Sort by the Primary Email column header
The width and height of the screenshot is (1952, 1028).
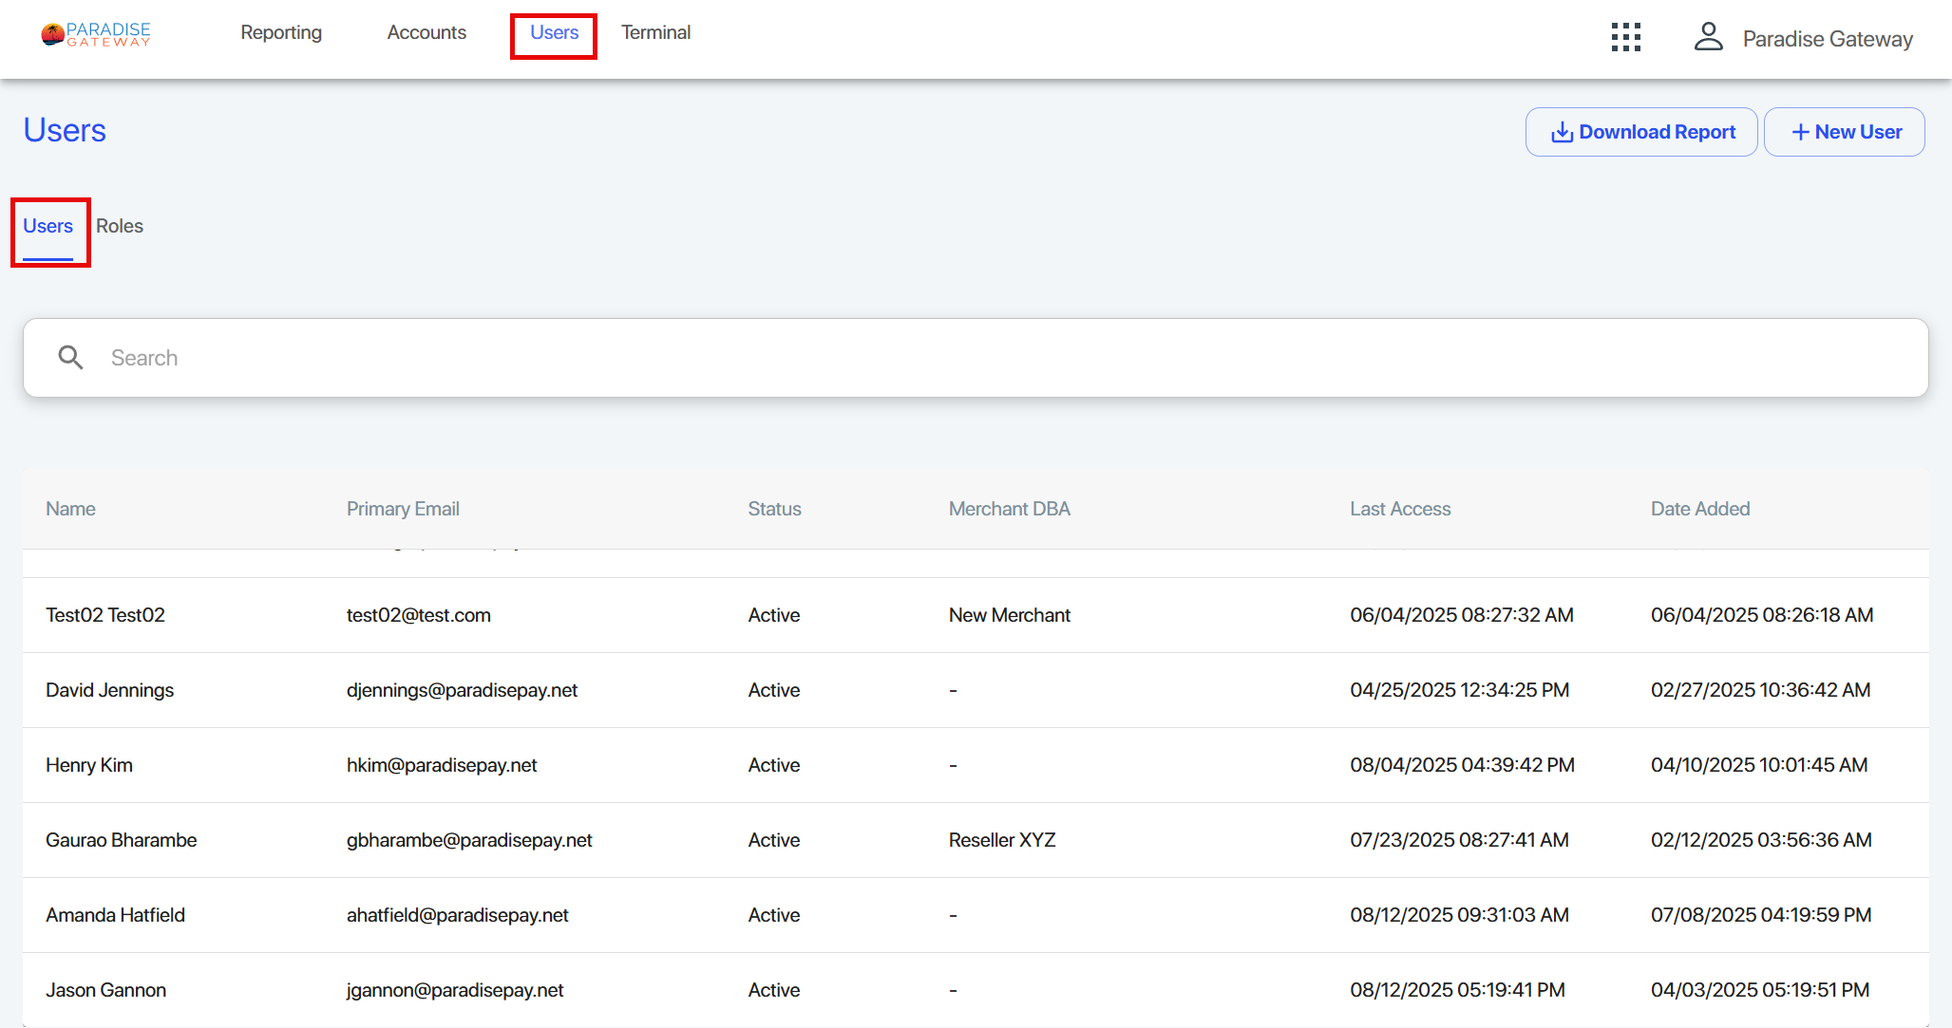[x=403, y=509]
